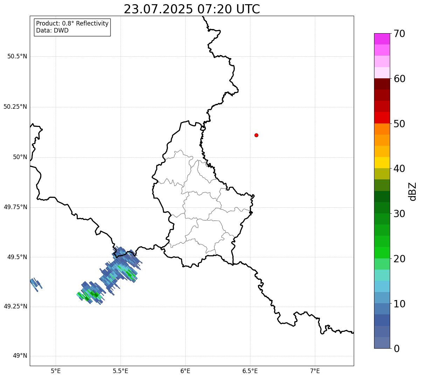Click the magenta top colorbar segment
421x378 pixels.
tap(382, 39)
